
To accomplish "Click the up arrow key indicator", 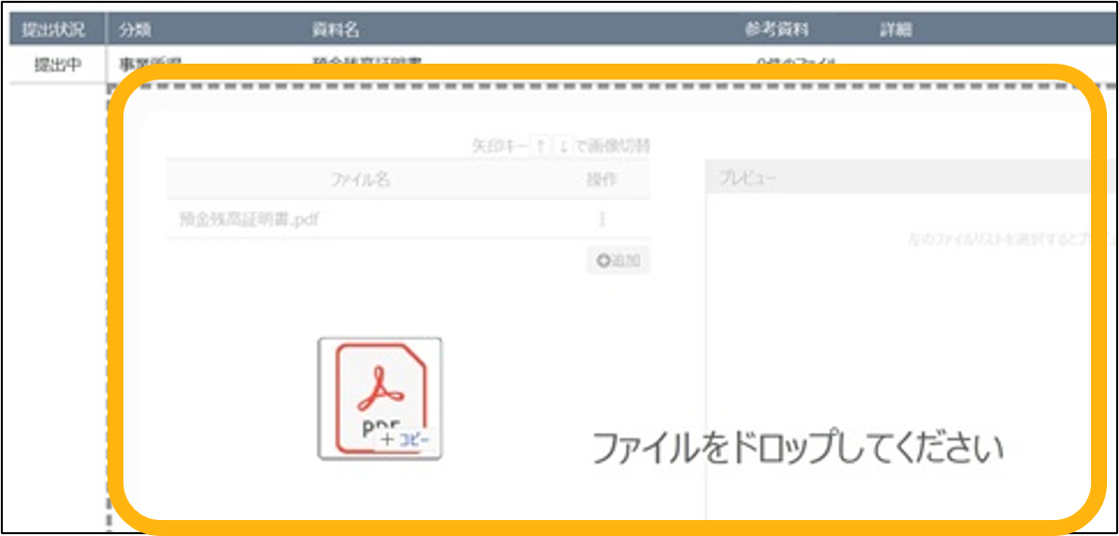I will click(541, 146).
